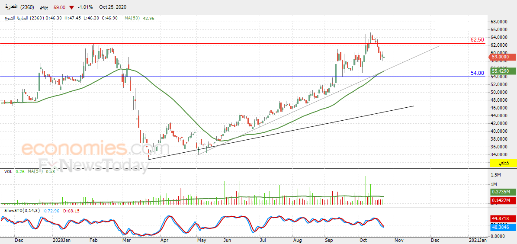
Task: Select the VOL indicator label
Action: (x=8, y=171)
